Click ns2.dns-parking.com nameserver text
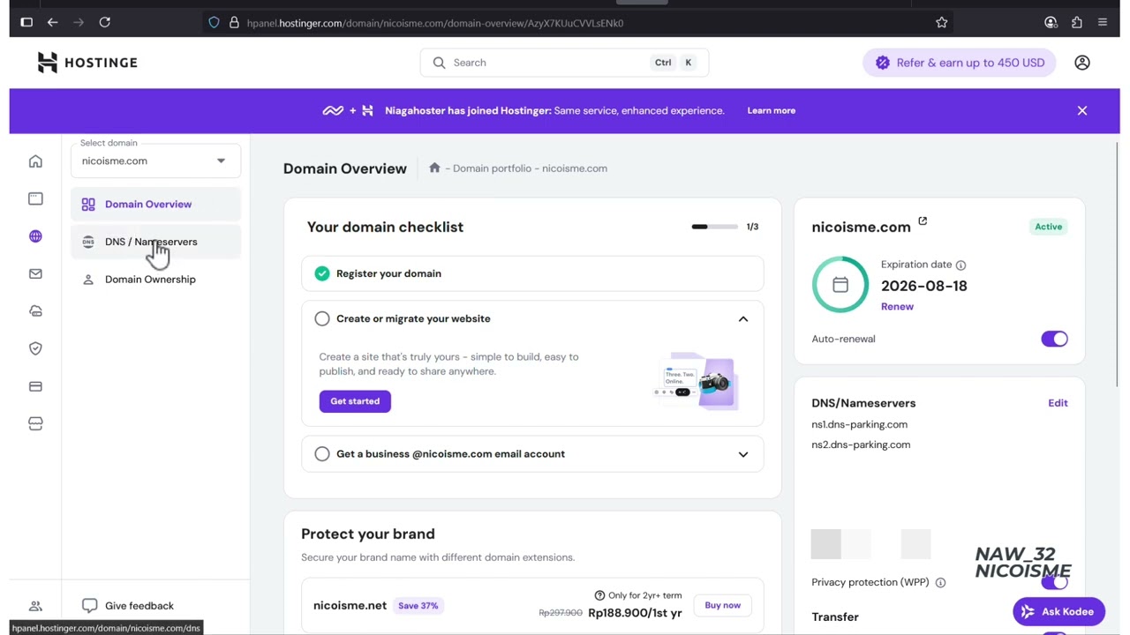1130x635 pixels. (x=861, y=444)
